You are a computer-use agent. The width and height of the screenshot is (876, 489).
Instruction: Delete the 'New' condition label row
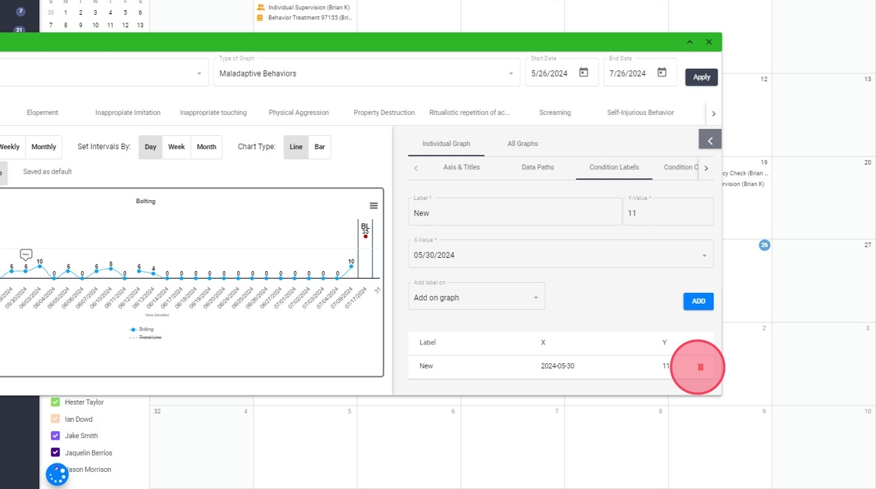pos(700,366)
